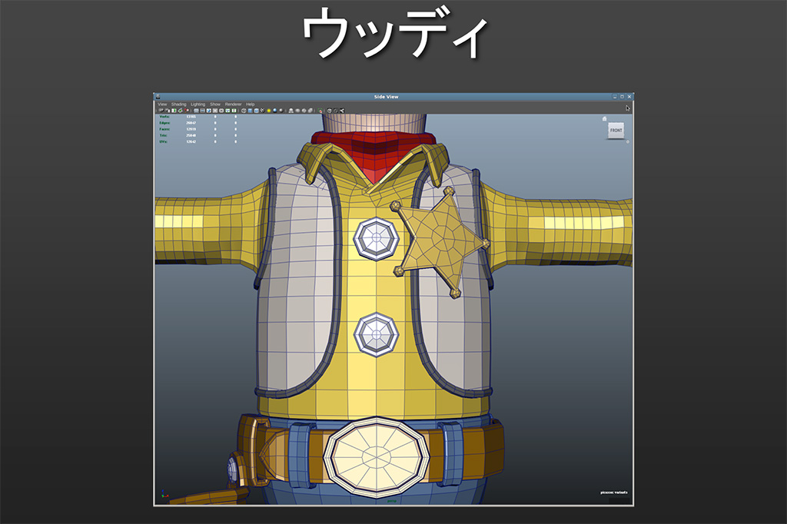This screenshot has width=787, height=524.
Task: Select the oval belt buckle mesh
Action: click(377, 457)
